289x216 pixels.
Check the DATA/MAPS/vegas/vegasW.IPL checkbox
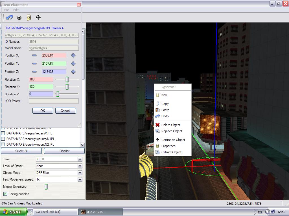click(x=3, y=133)
